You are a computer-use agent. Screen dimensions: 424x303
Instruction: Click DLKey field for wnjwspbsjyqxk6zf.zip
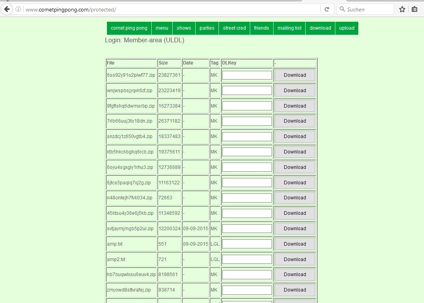pyautogui.click(x=247, y=91)
